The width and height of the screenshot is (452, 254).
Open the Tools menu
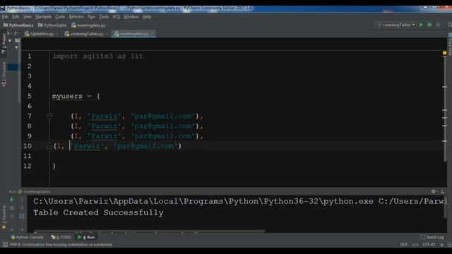coord(104,17)
